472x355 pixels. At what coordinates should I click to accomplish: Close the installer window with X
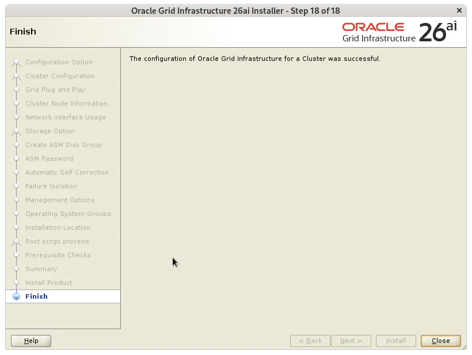tap(459, 10)
